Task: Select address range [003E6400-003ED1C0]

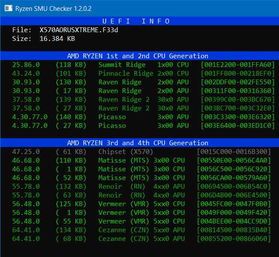Action: tap(238, 126)
